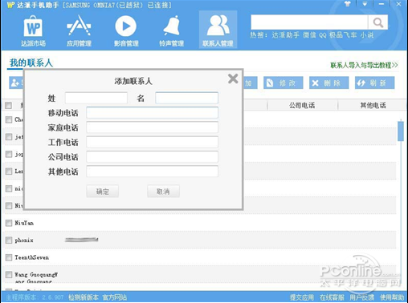Viewport: 408px width, 303px height.
Task: Select the 联系人管理 contacts tab
Action: point(218,30)
